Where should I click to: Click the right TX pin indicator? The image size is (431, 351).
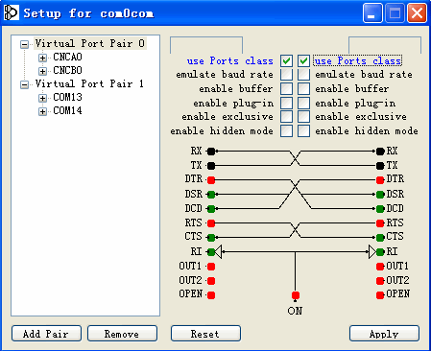pyautogui.click(x=380, y=166)
